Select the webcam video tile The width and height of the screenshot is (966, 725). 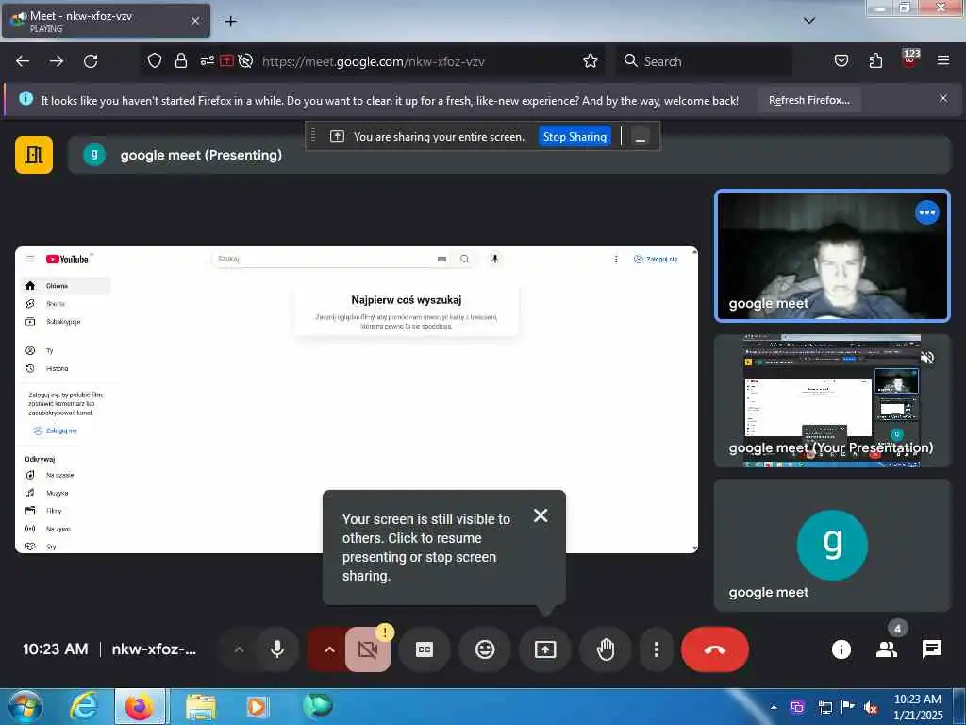point(832,256)
